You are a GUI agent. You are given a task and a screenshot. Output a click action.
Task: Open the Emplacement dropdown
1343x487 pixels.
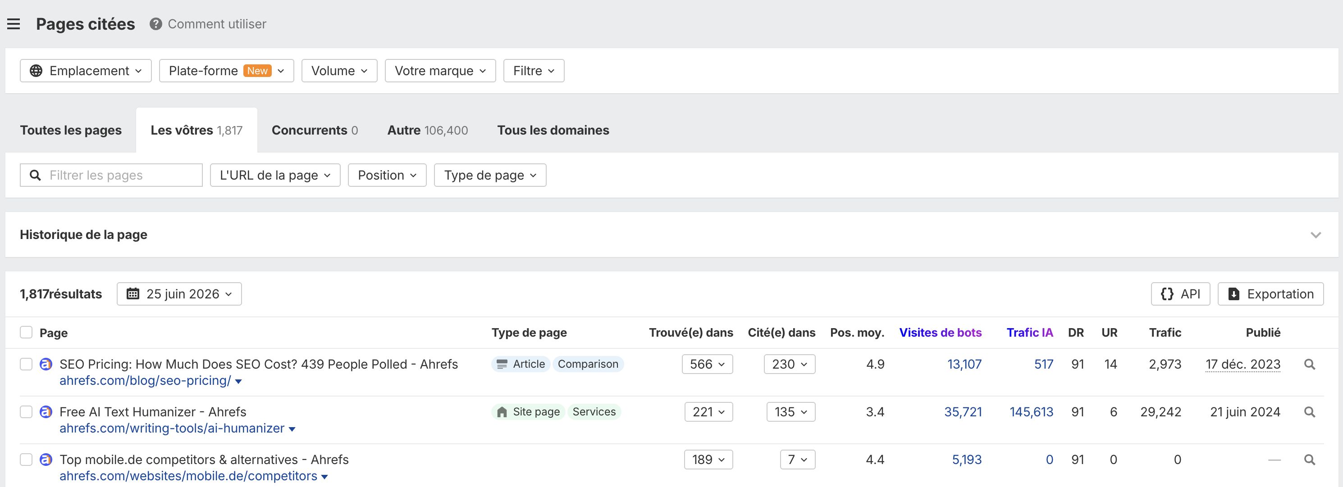(86, 71)
